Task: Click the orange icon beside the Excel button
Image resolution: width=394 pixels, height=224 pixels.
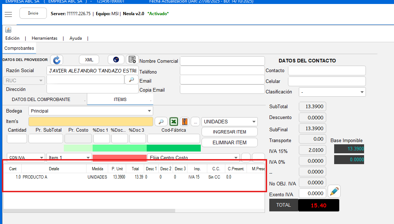Action: pos(185,122)
